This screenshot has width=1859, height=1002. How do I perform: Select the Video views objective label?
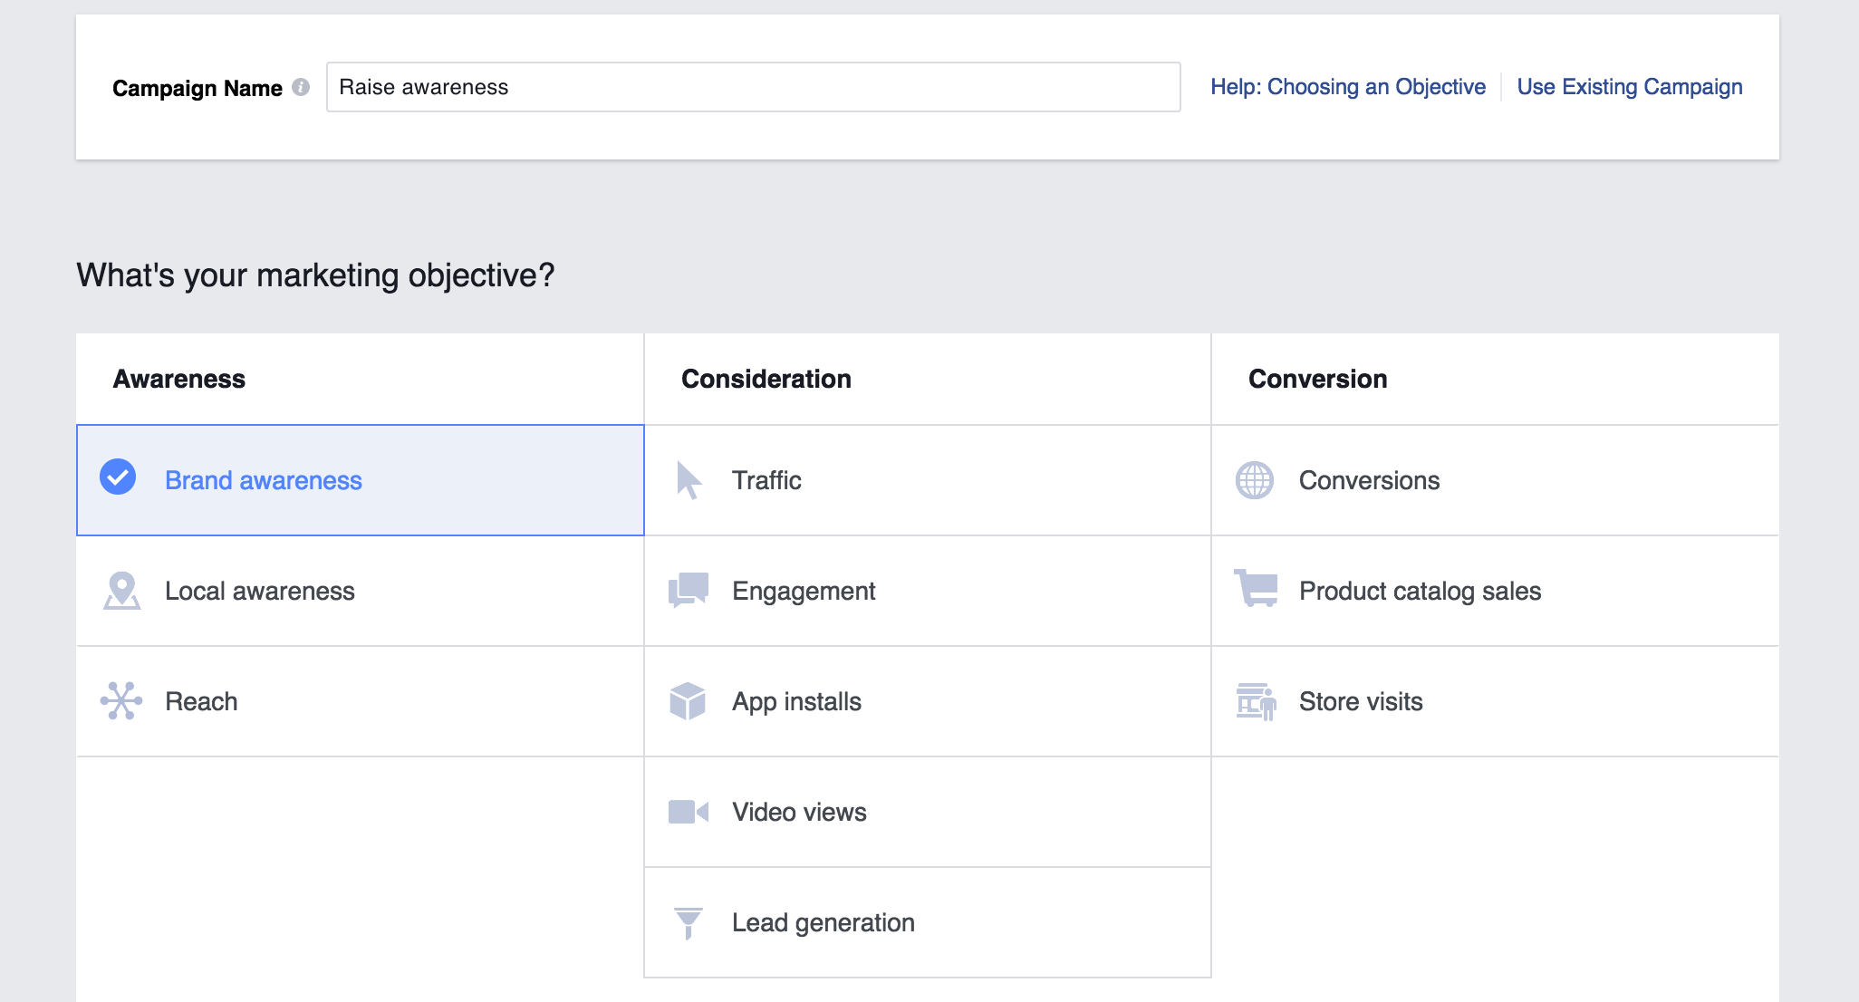pyautogui.click(x=799, y=812)
